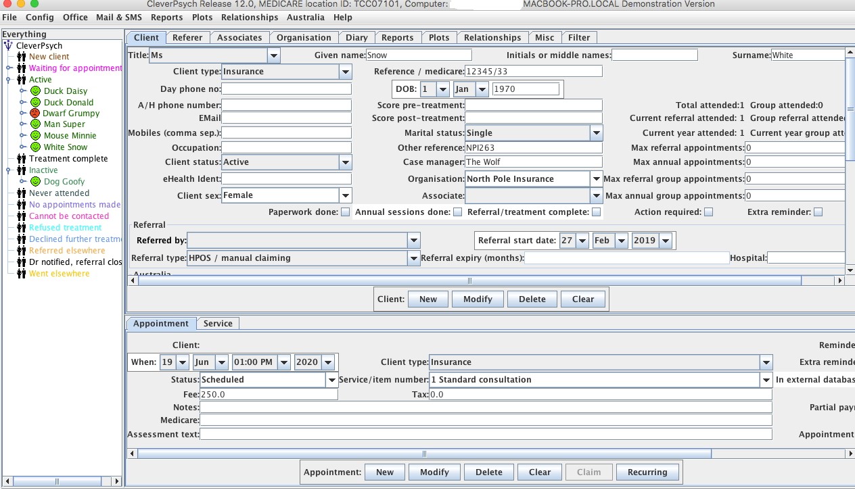Click the green smiley beside Mouse Minnie
Image resolution: width=855 pixels, height=490 pixels.
[35, 136]
